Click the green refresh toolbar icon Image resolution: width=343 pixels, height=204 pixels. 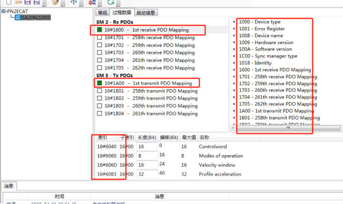pyautogui.click(x=111, y=2)
